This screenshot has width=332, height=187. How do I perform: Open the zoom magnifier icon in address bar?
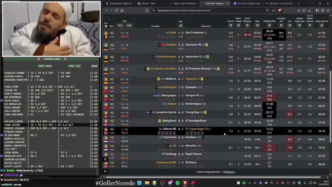pyautogui.click(x=267, y=10)
